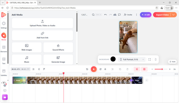Open Settings in the left sidebar

click(4, 25)
